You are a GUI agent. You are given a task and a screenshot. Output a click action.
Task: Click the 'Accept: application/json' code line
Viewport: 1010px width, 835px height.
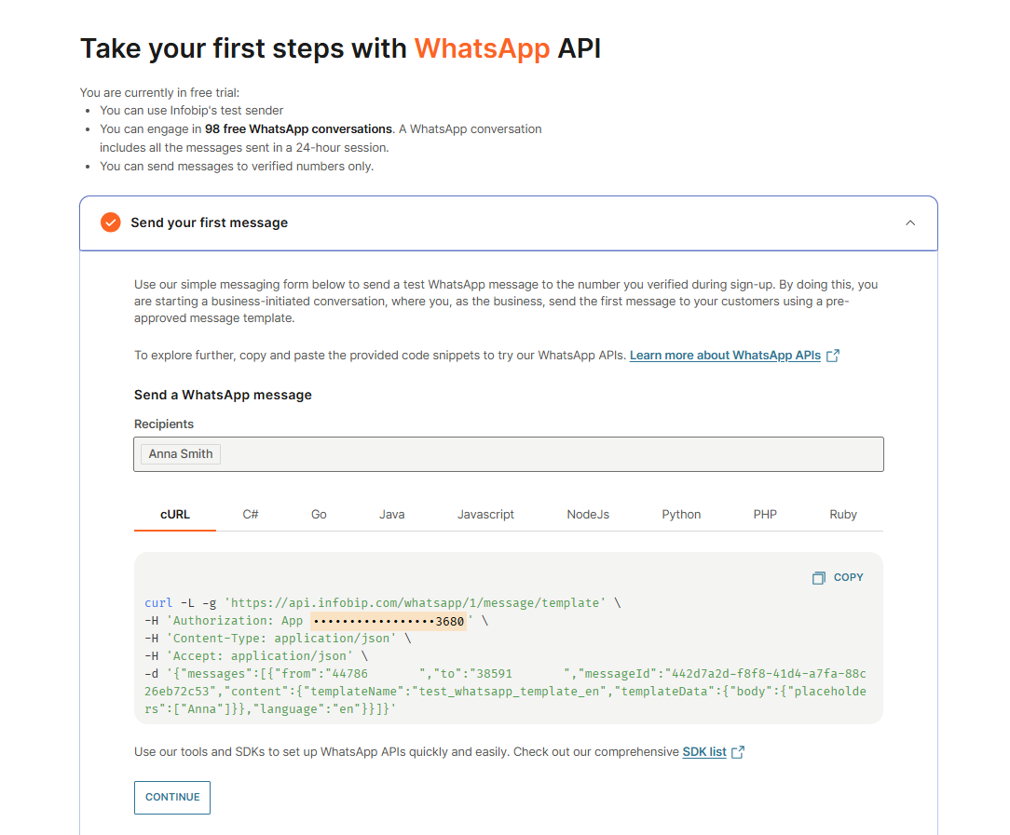coord(255,656)
